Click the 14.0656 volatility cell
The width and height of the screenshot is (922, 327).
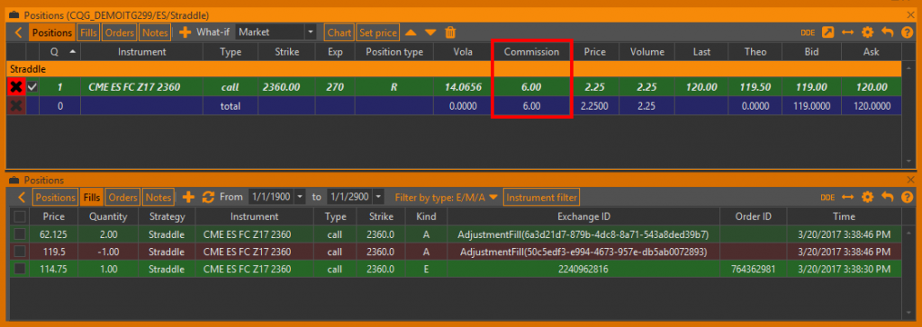click(463, 87)
